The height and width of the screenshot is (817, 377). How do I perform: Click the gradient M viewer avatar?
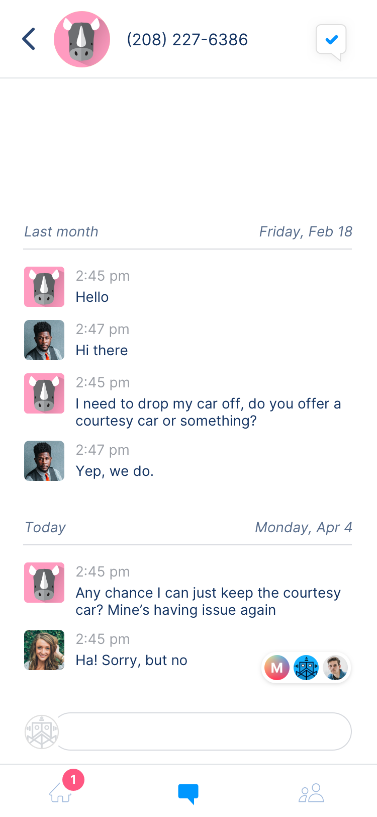click(x=276, y=668)
